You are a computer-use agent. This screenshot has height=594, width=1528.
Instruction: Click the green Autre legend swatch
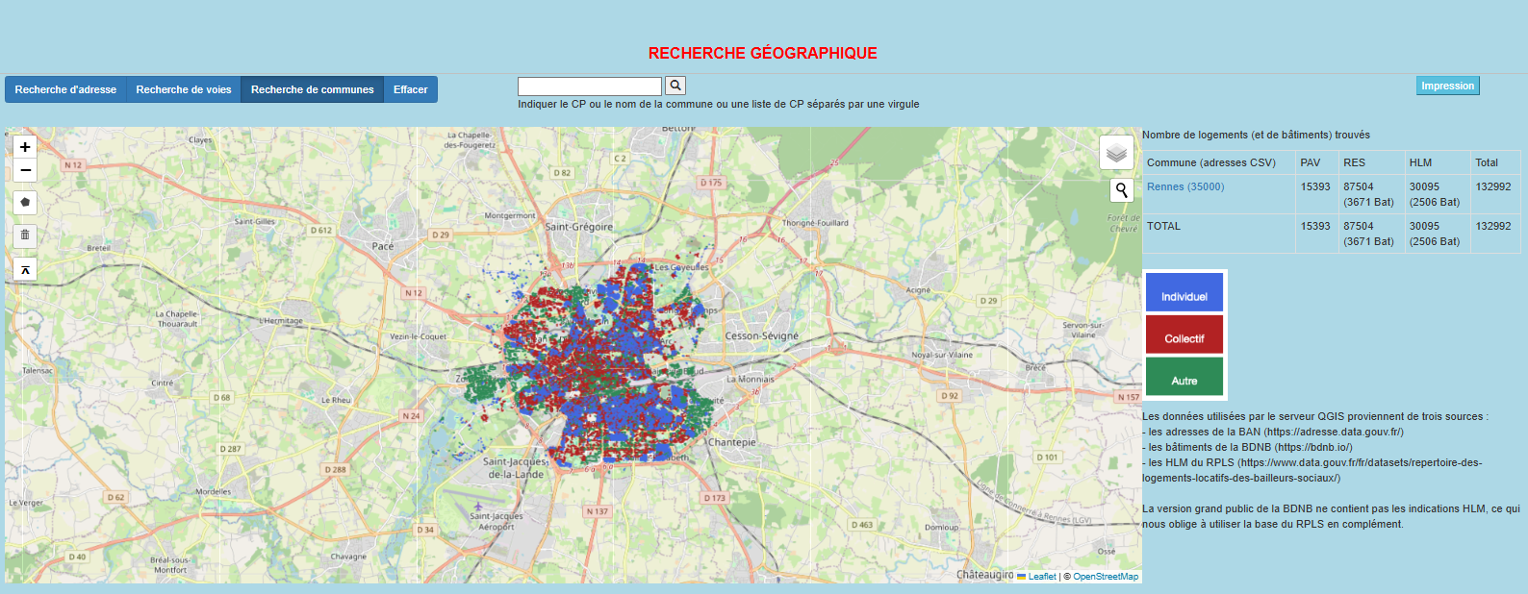tap(1184, 377)
